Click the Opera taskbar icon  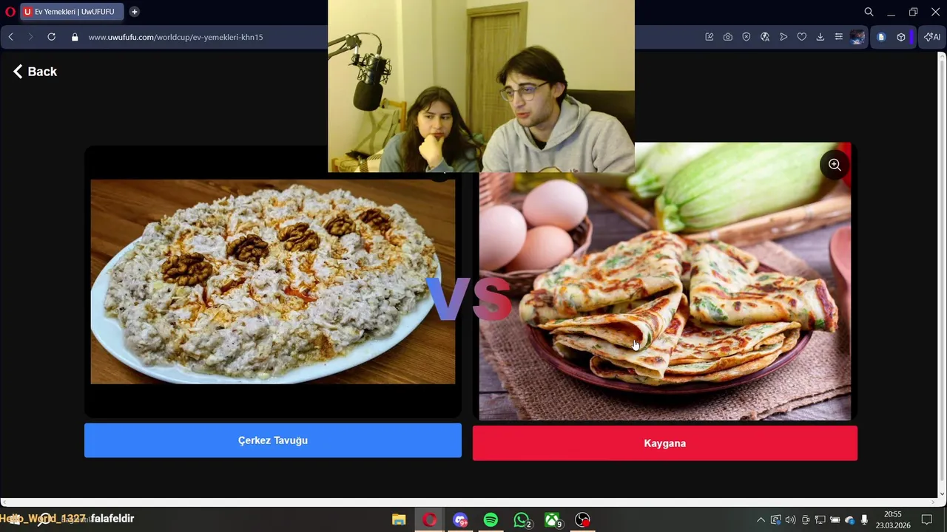pyautogui.click(x=430, y=519)
